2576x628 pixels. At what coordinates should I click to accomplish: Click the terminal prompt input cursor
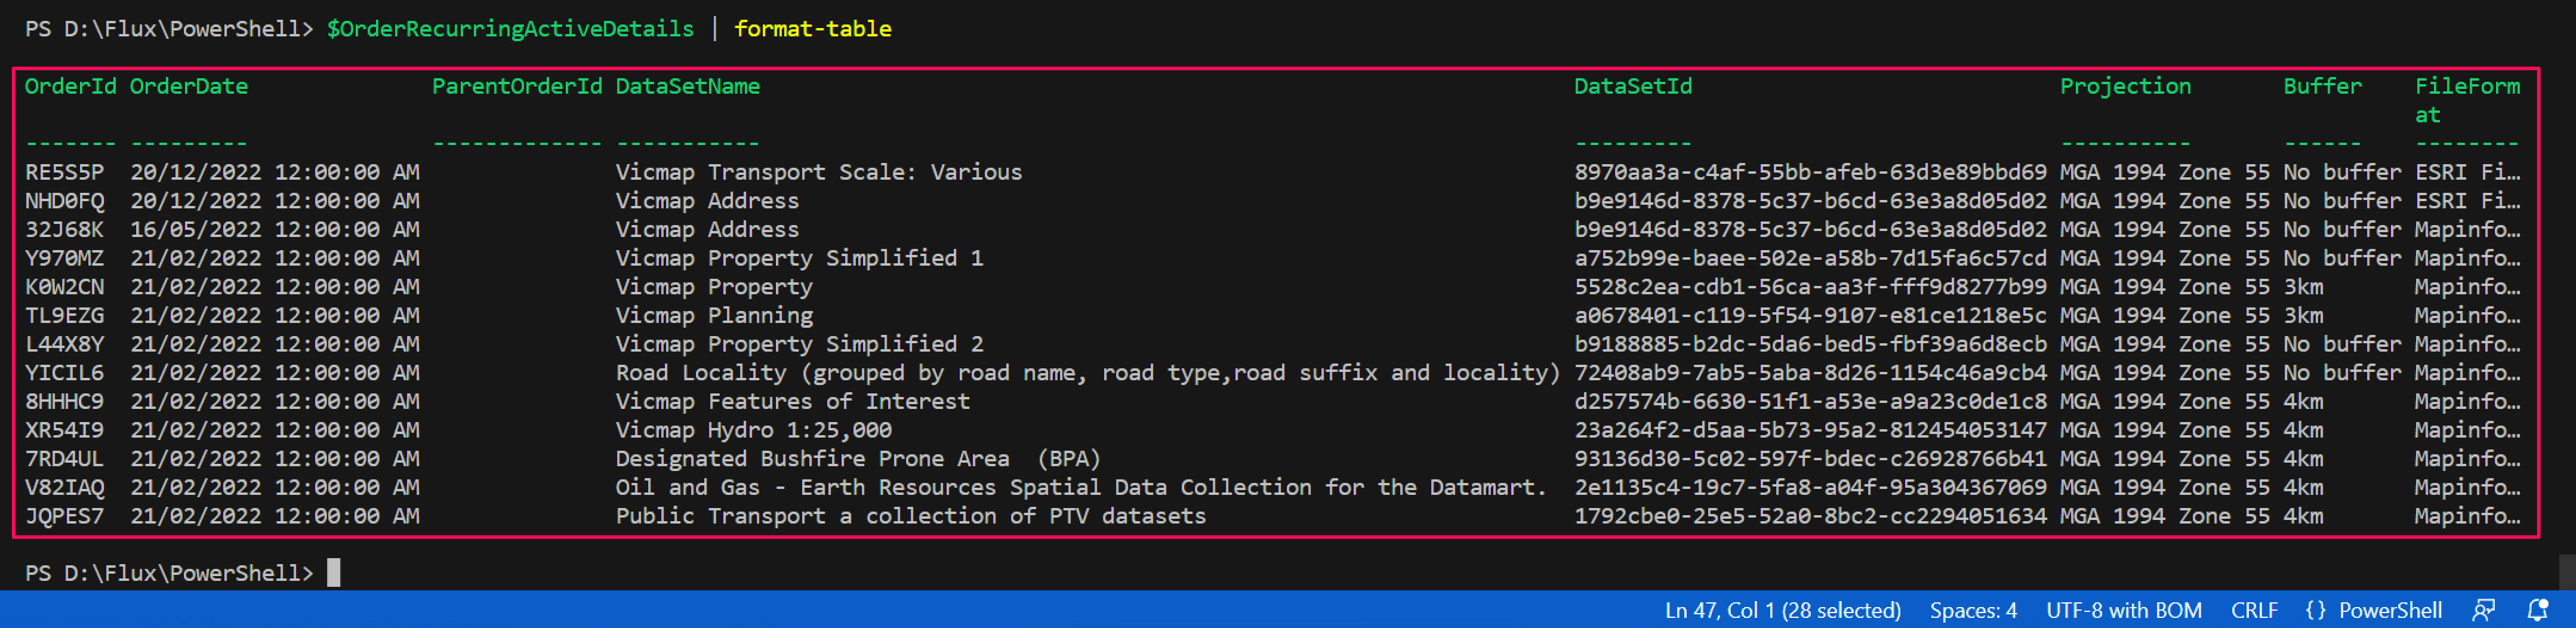pos(333,573)
